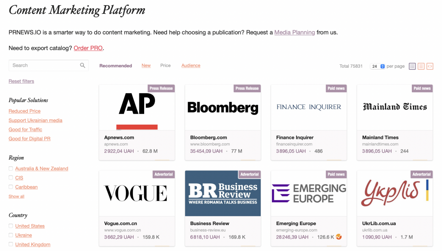
Task: Open the Media Planning link
Action: [x=294, y=32]
